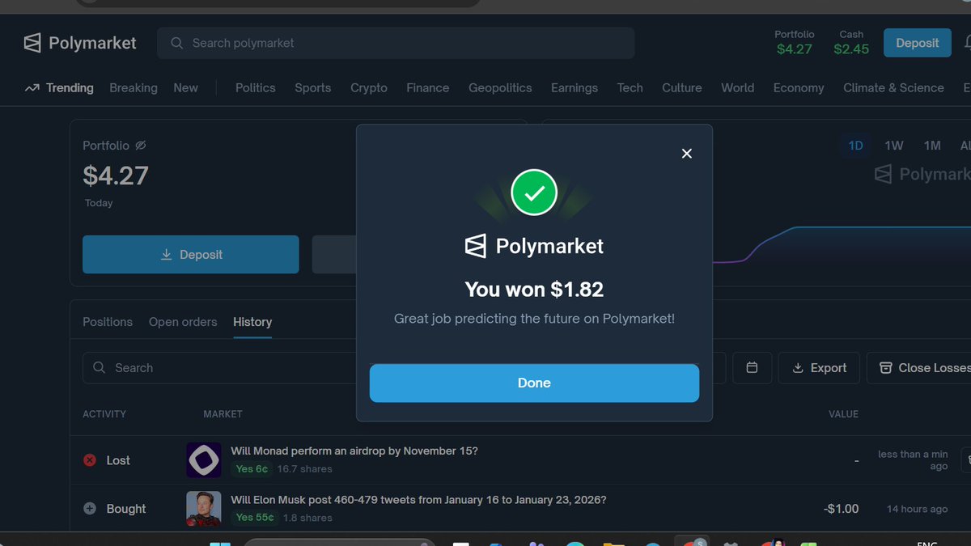The width and height of the screenshot is (971, 546).
Task: Switch to the Open orders tab
Action: pyautogui.click(x=183, y=322)
